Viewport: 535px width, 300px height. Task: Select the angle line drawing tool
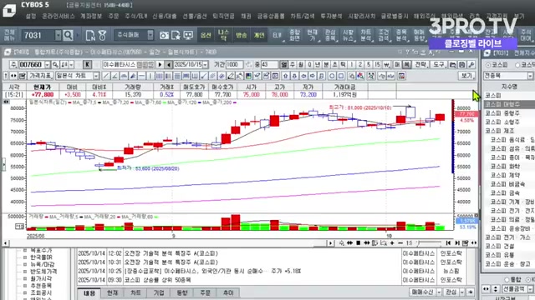115,76
